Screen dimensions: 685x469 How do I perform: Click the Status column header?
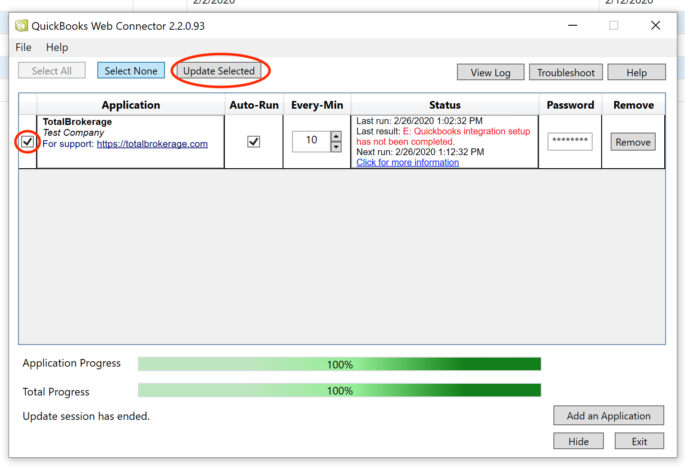[445, 105]
